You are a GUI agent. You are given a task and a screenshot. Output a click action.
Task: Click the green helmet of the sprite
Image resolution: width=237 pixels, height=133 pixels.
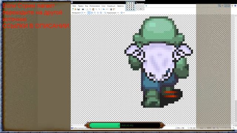point(158,30)
